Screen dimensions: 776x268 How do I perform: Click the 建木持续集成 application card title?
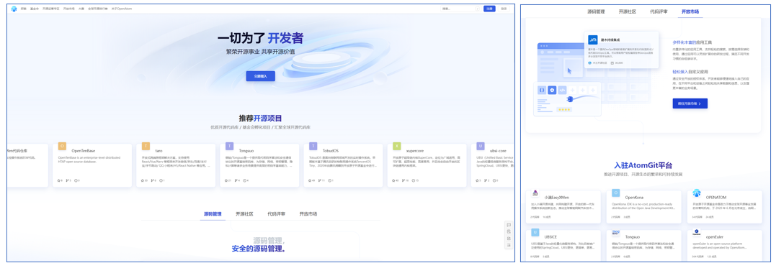pyautogui.click(x=610, y=40)
